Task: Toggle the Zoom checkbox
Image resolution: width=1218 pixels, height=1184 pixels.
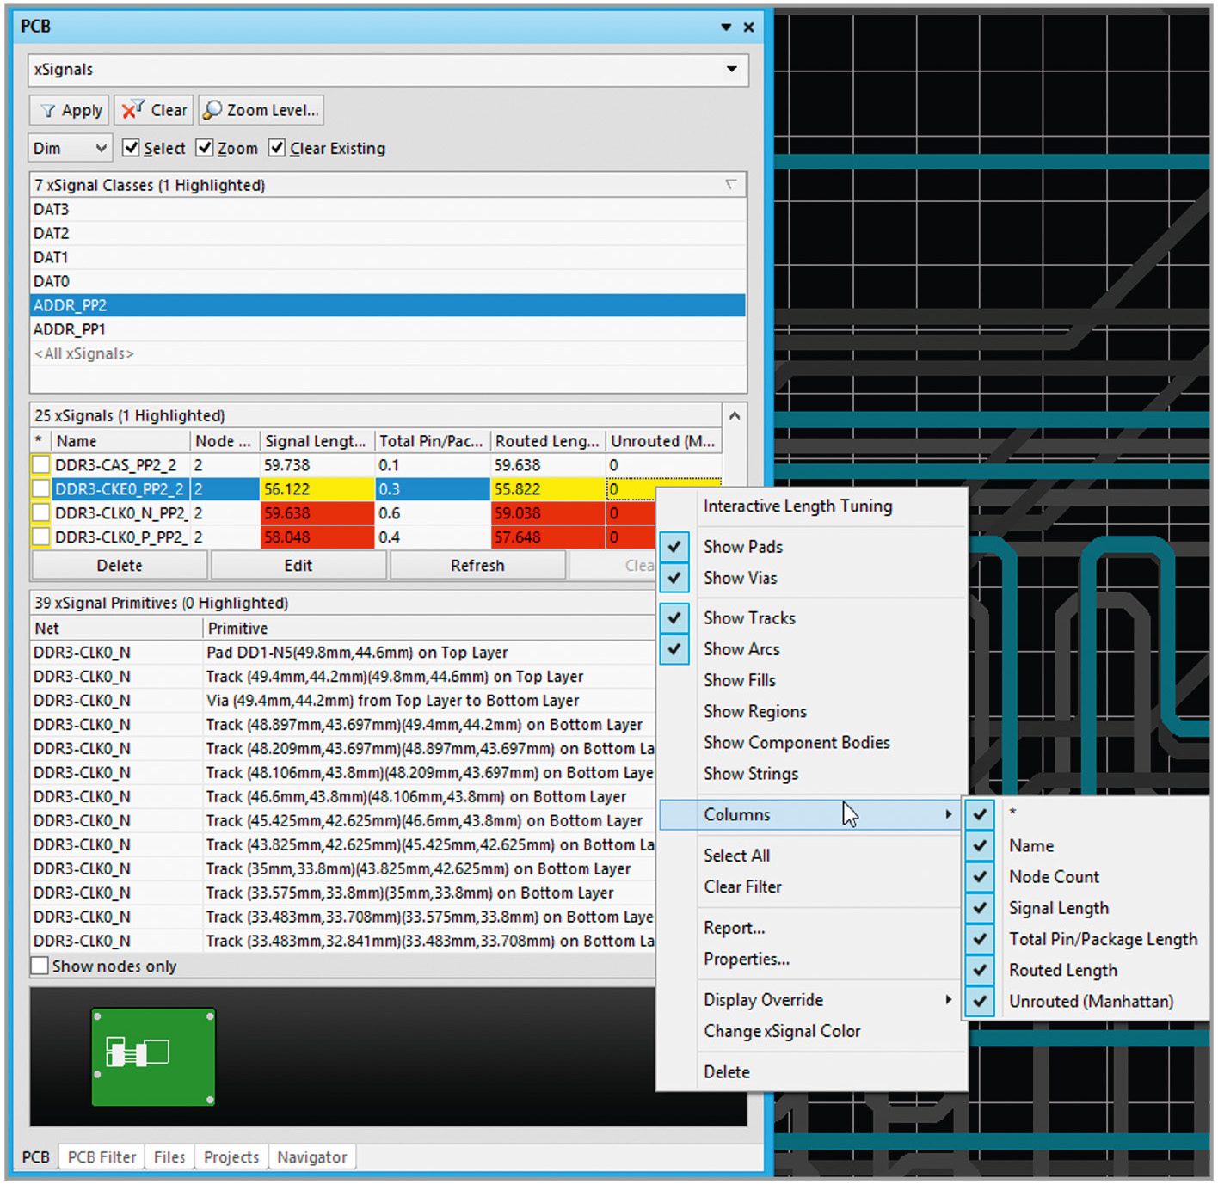Action: (205, 148)
